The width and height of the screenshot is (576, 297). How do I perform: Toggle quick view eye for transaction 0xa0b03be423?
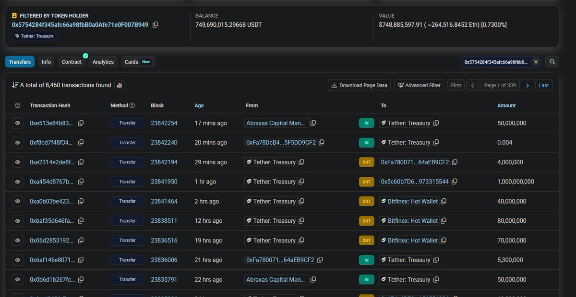pyautogui.click(x=18, y=202)
